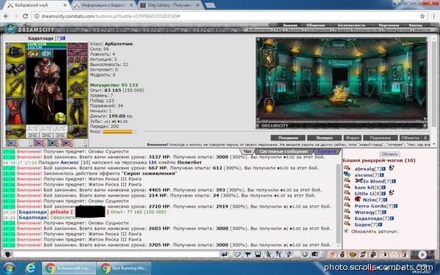Screen dimensions: 440x275
Task: Click the character portrait image
Action: click(x=47, y=91)
